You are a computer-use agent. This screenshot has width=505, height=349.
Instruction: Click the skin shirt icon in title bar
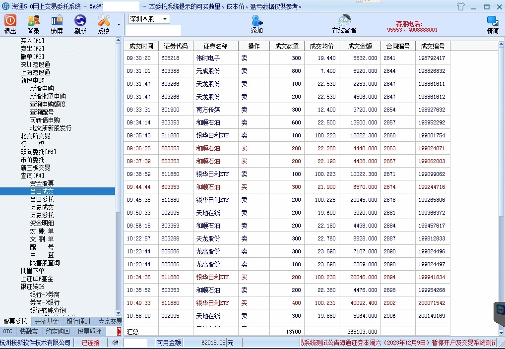pyautogui.click(x=460, y=6)
